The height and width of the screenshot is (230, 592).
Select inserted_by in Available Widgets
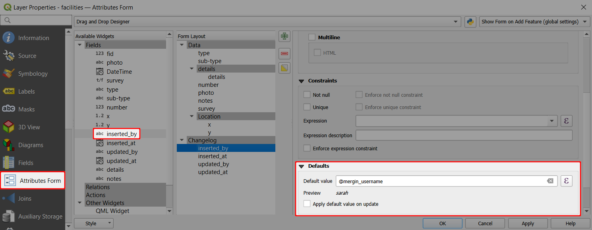coord(117,134)
